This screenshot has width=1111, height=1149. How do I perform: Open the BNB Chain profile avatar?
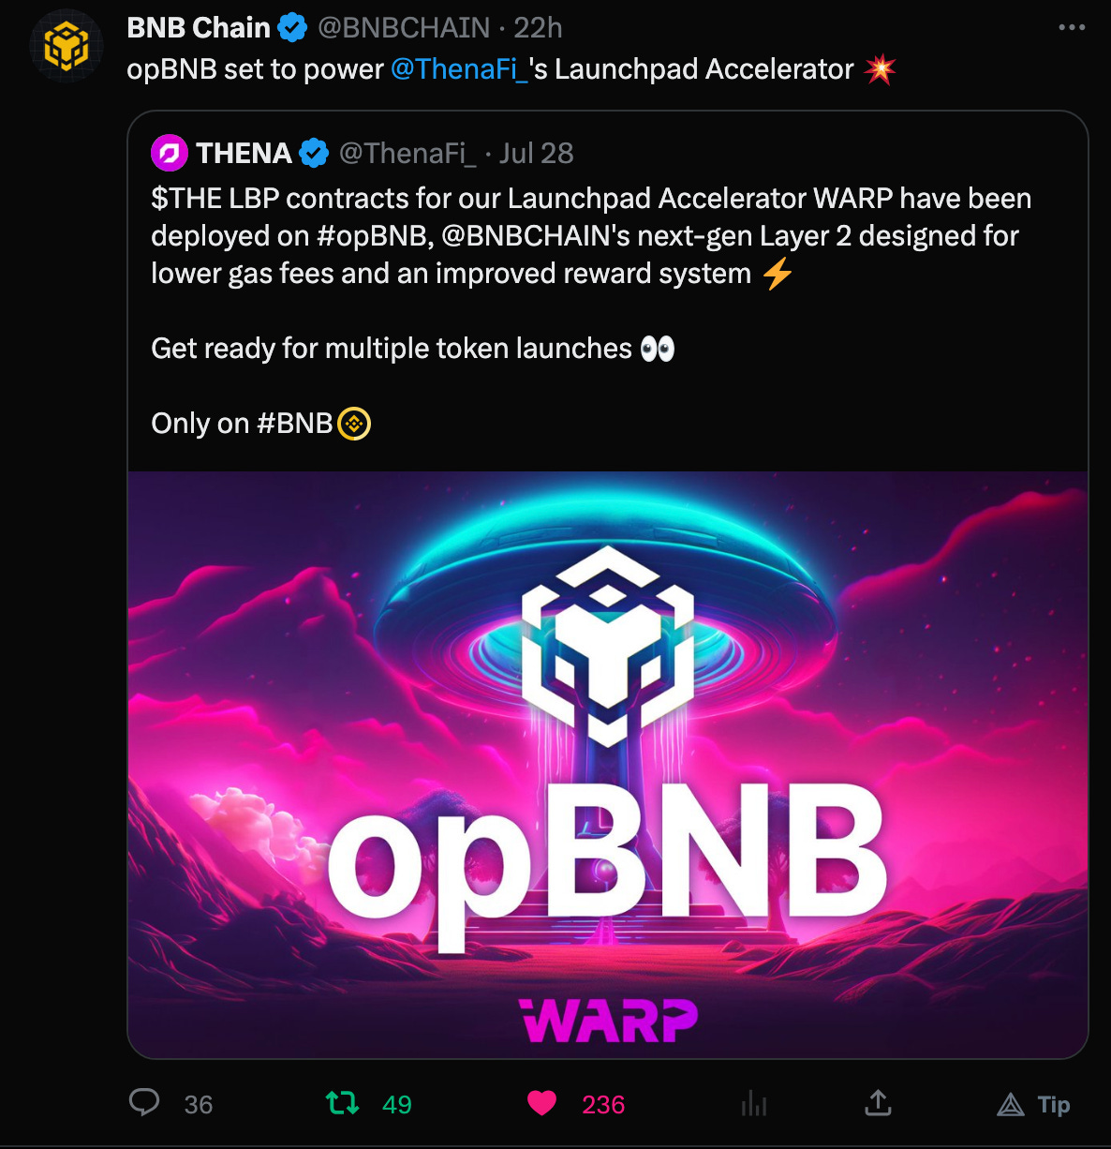[x=66, y=45]
